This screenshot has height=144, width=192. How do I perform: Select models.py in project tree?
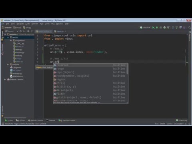[x=19, y=52]
